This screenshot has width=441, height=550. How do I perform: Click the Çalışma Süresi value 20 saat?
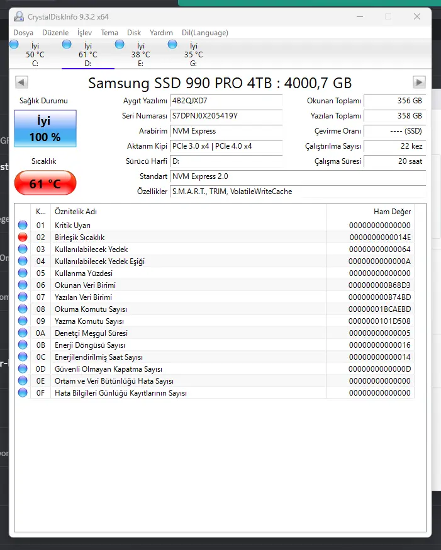(395, 161)
